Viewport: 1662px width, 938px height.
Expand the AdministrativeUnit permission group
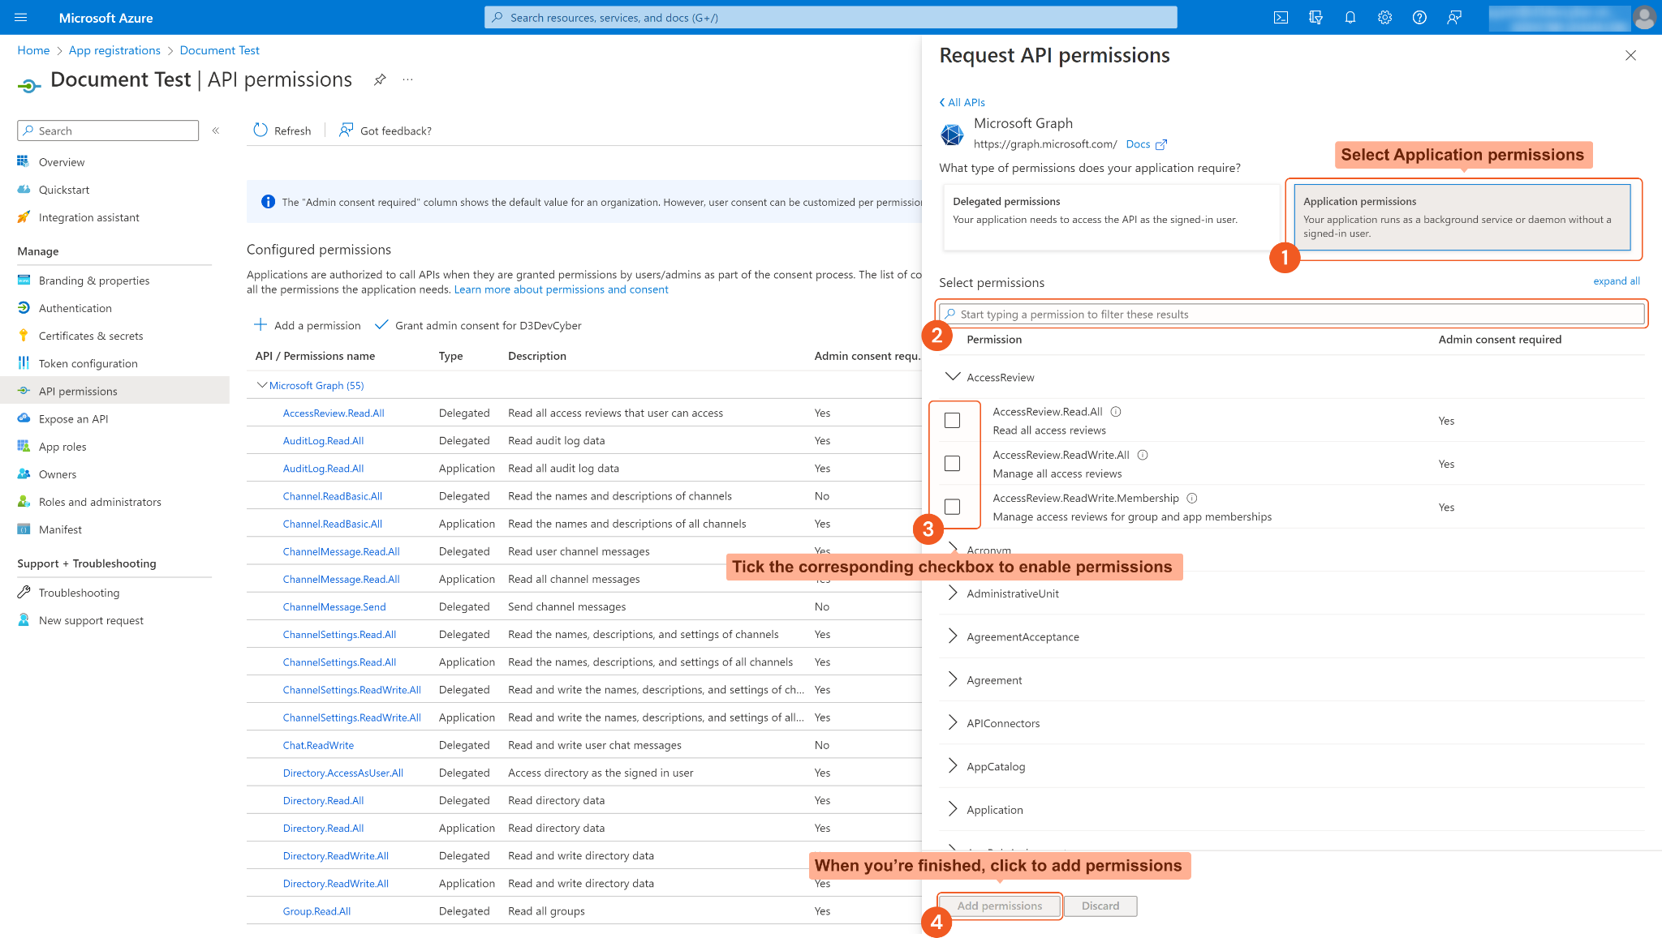click(x=953, y=593)
